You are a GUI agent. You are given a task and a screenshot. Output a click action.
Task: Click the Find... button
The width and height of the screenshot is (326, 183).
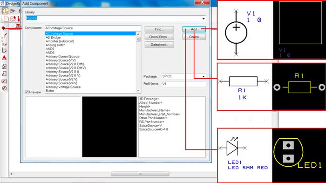[x=159, y=29]
